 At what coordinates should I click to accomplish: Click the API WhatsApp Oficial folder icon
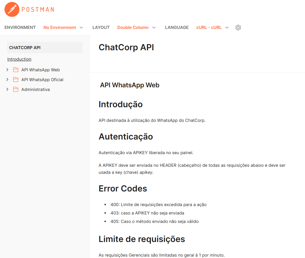[16, 79]
